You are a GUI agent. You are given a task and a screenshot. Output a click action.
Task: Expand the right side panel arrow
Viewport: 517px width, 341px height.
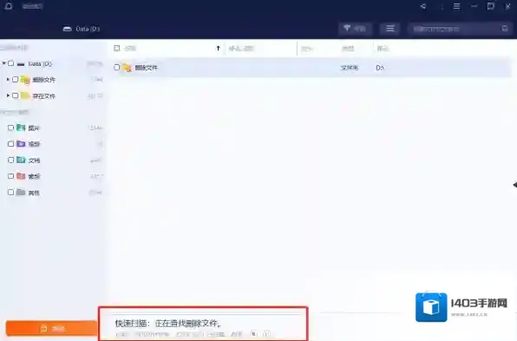[514, 185]
